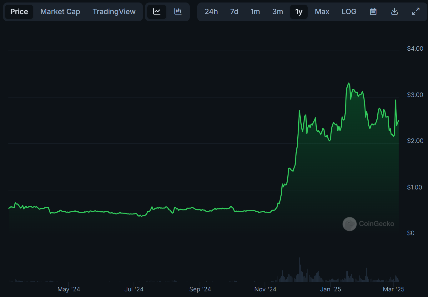Click the tallest volume bar in December
Screen dimensions: 428x297
(300, 270)
